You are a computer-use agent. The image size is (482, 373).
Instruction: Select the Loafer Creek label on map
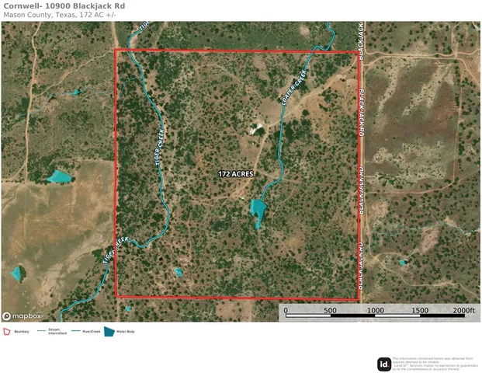[x=293, y=89]
